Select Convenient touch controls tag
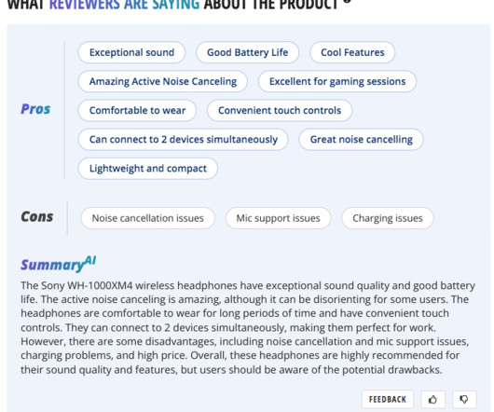The image size is (494, 412). click(280, 110)
